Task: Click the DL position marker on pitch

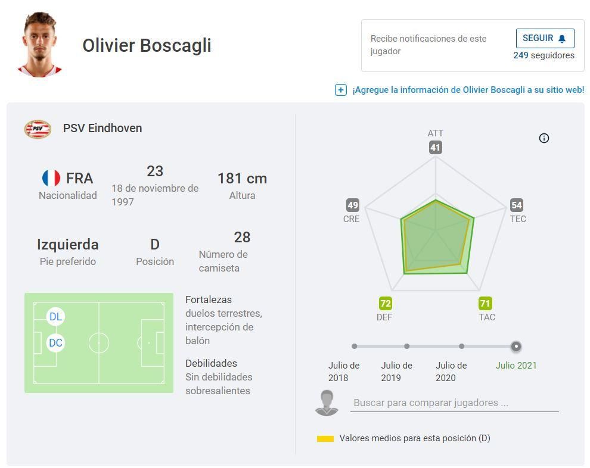Action: 55,317
